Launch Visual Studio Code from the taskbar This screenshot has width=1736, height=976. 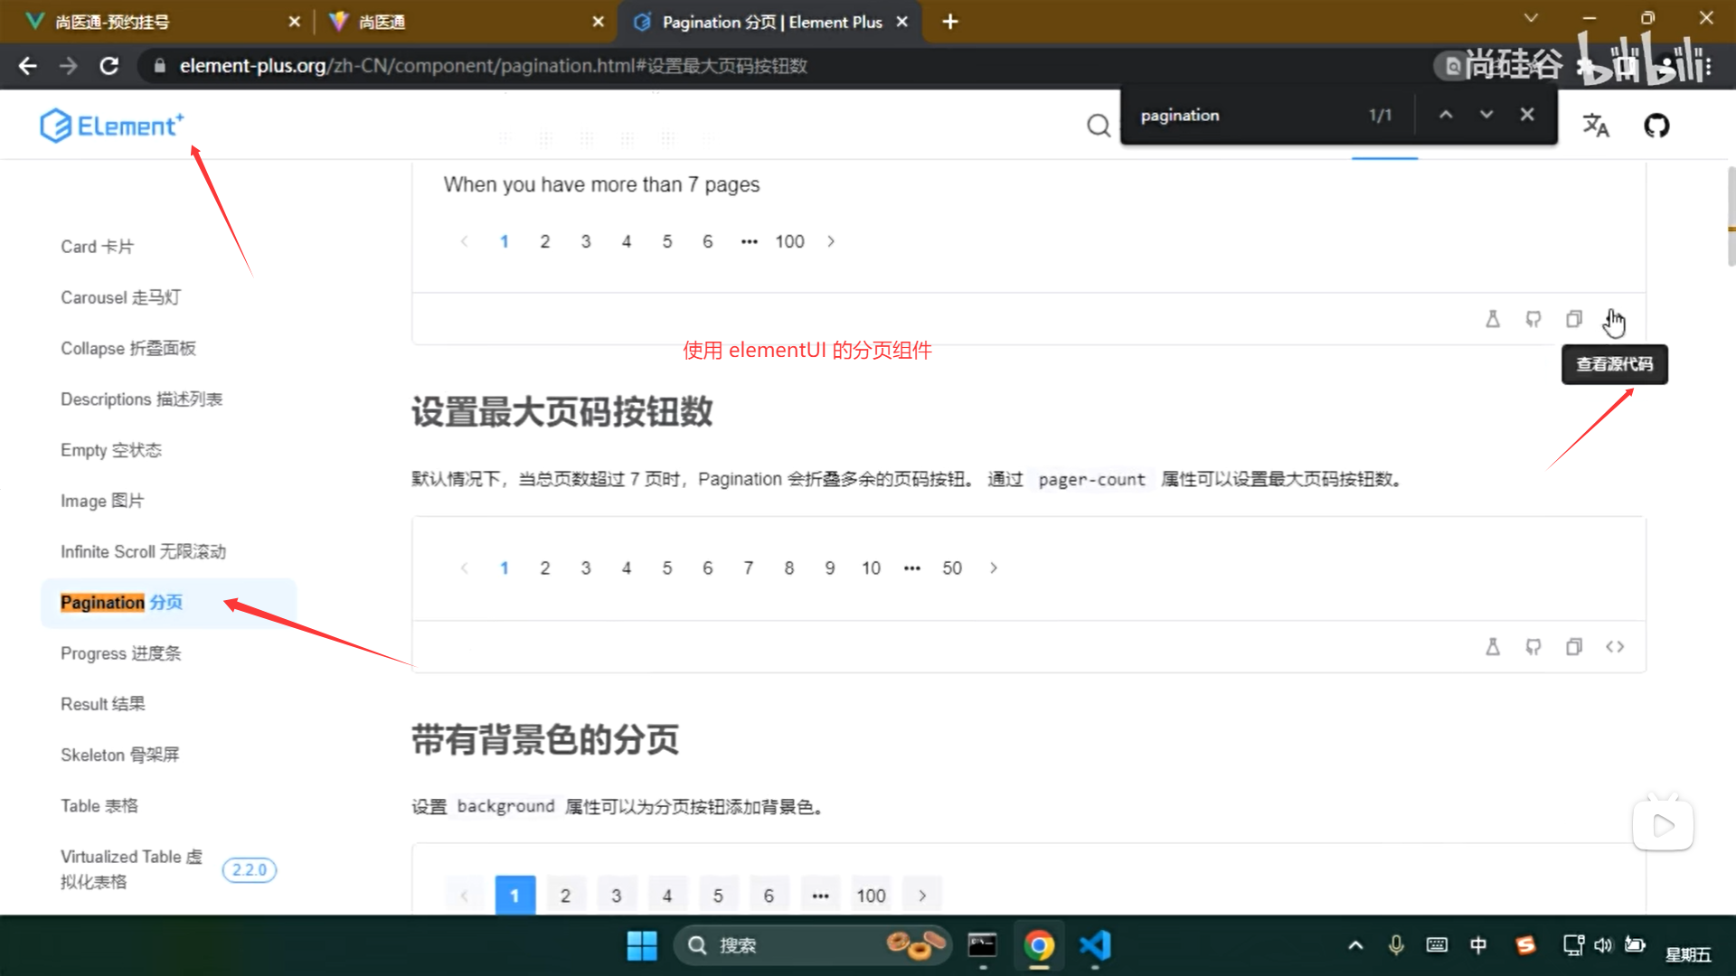1095,945
